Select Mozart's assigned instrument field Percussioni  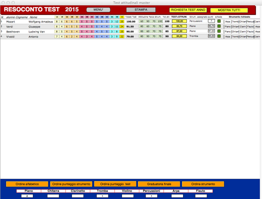click(197, 21)
